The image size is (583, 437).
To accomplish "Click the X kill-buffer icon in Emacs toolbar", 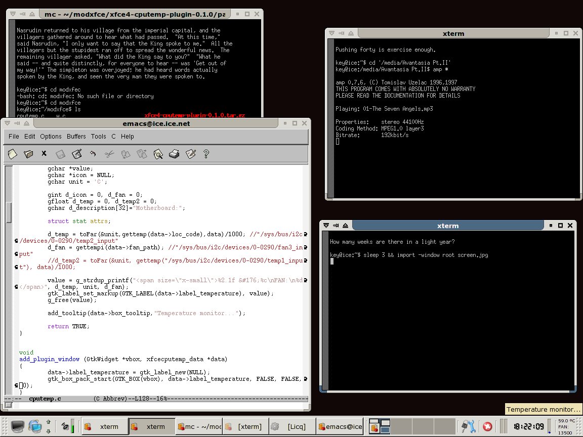I will 44,153.
